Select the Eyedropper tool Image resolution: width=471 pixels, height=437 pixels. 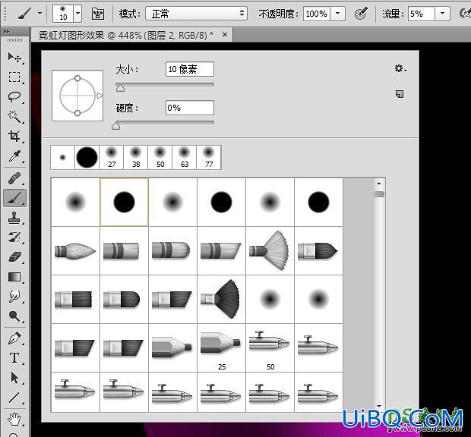pos(14,156)
